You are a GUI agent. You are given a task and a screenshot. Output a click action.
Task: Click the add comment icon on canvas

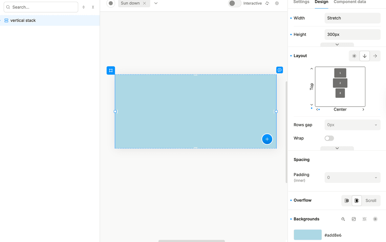point(279,70)
